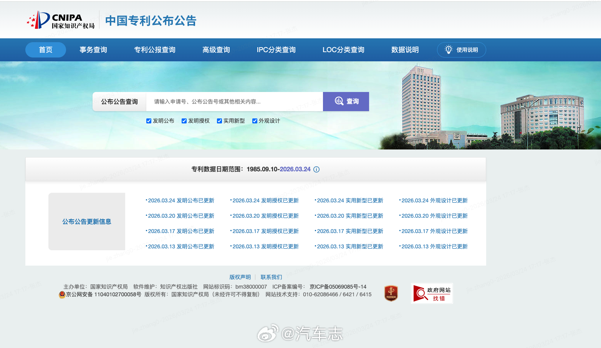This screenshot has width=601, height=348.
Task: Select the 公布公告查询 search tab
Action: [x=119, y=101]
